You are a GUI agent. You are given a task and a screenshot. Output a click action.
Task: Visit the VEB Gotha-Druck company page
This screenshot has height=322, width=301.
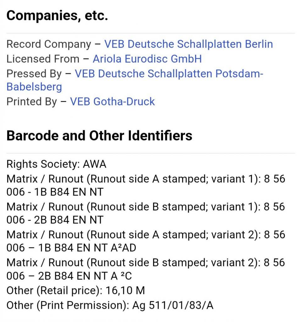point(112,102)
